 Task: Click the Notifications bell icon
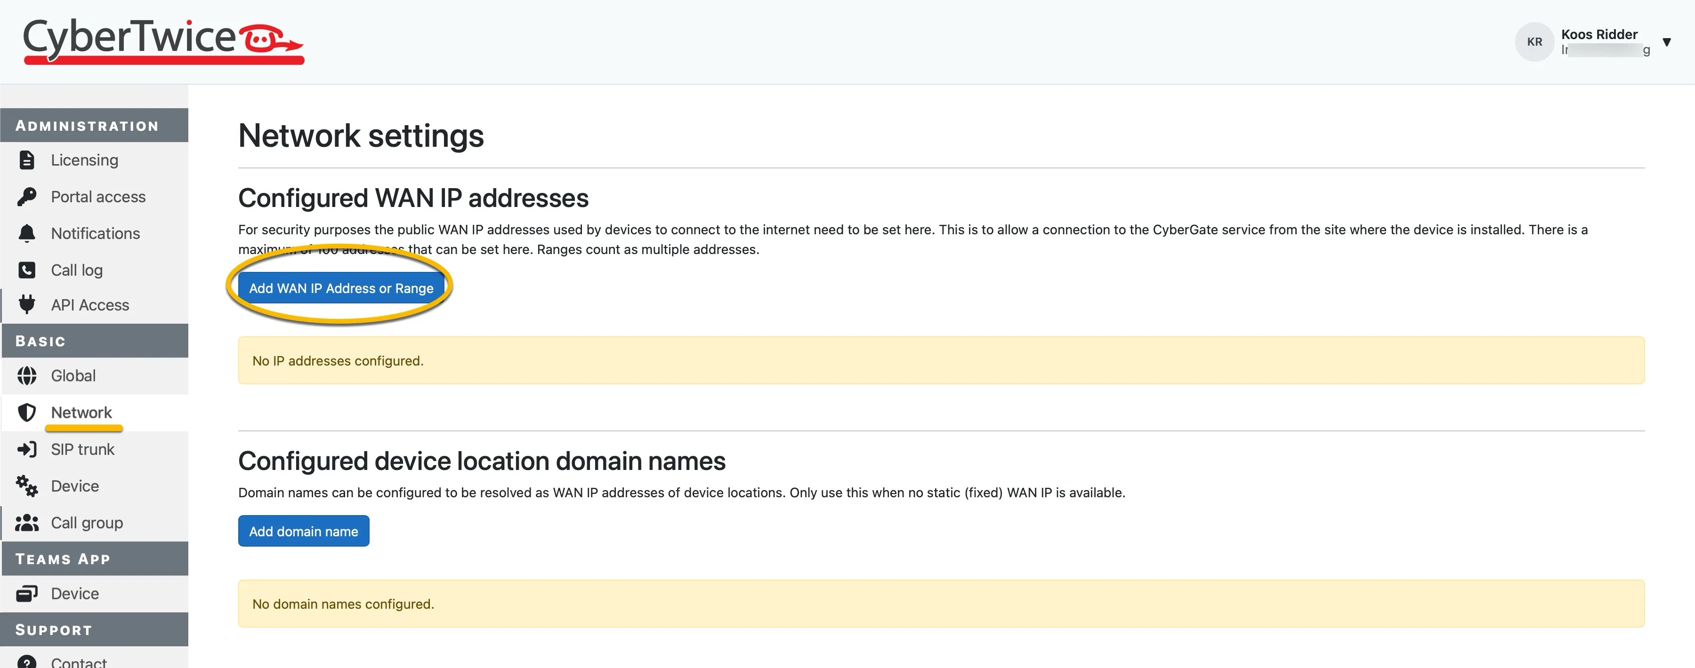[x=26, y=233]
